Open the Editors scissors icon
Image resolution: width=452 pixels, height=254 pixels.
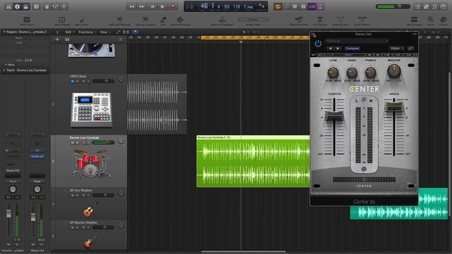(64, 6)
